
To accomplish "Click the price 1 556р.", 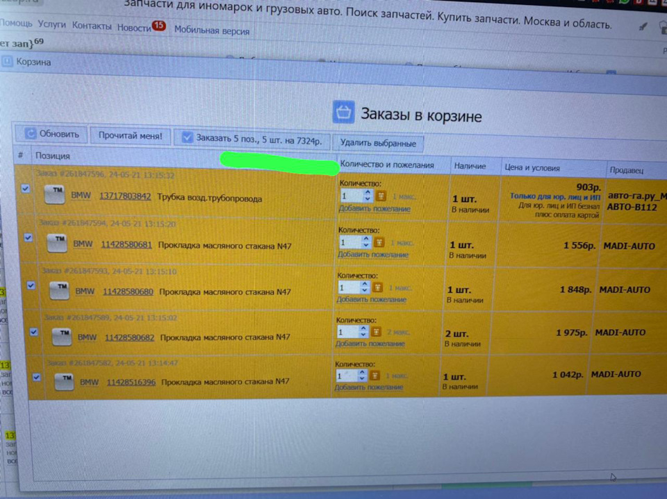I will (x=579, y=246).
